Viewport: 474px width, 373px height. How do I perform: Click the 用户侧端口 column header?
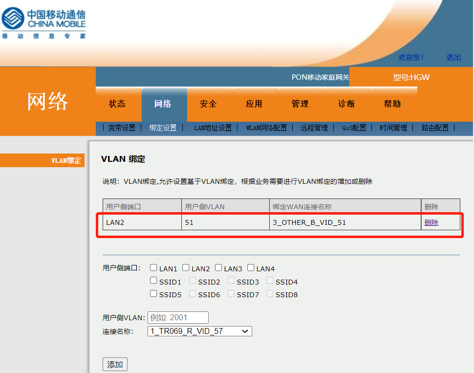click(x=142, y=207)
